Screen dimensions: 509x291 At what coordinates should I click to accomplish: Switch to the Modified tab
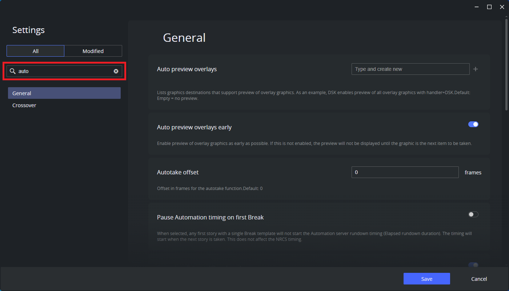click(x=93, y=51)
